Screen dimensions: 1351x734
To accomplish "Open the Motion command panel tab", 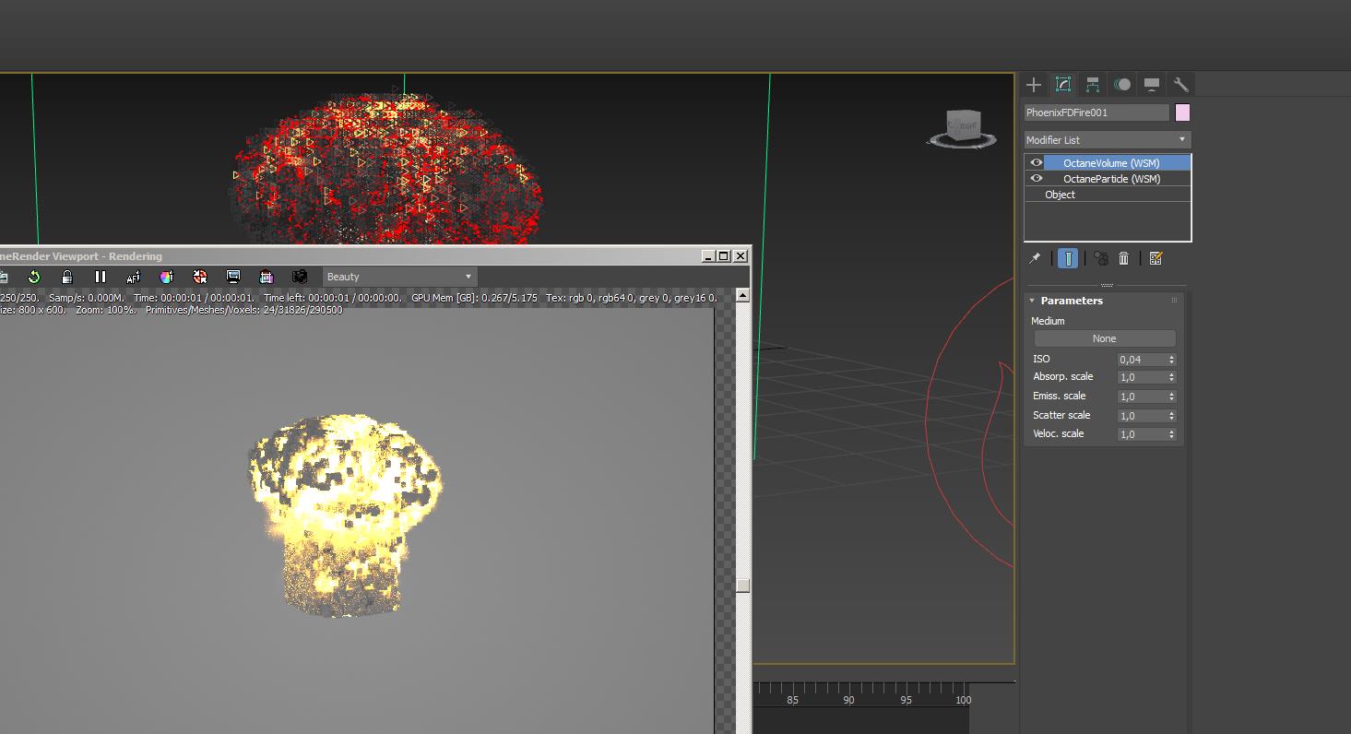I will pyautogui.click(x=1122, y=85).
